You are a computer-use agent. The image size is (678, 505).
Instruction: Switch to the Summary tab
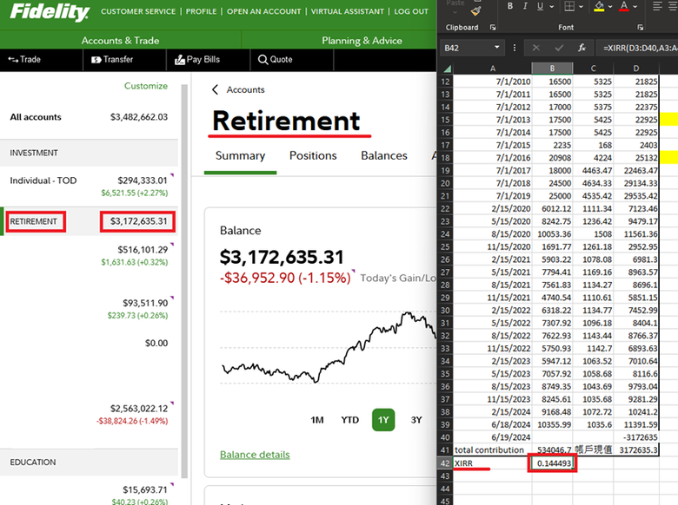[240, 156]
